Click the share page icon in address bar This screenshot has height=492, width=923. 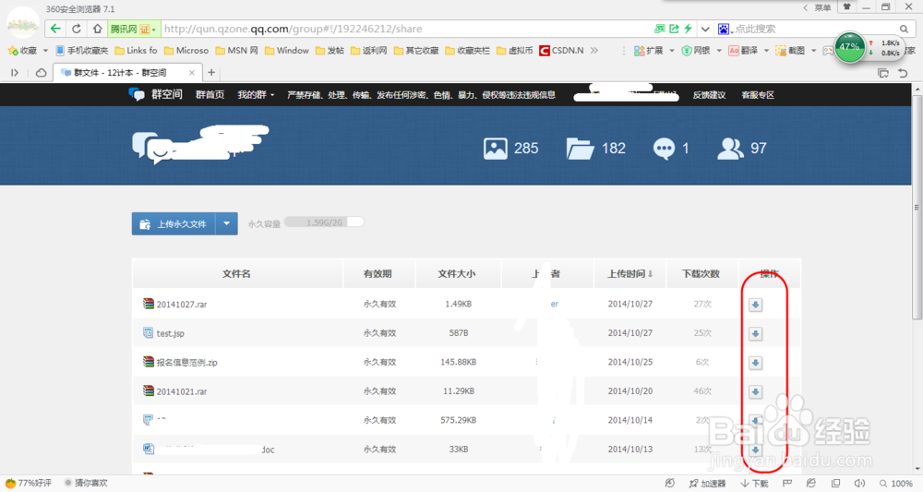[x=674, y=29]
